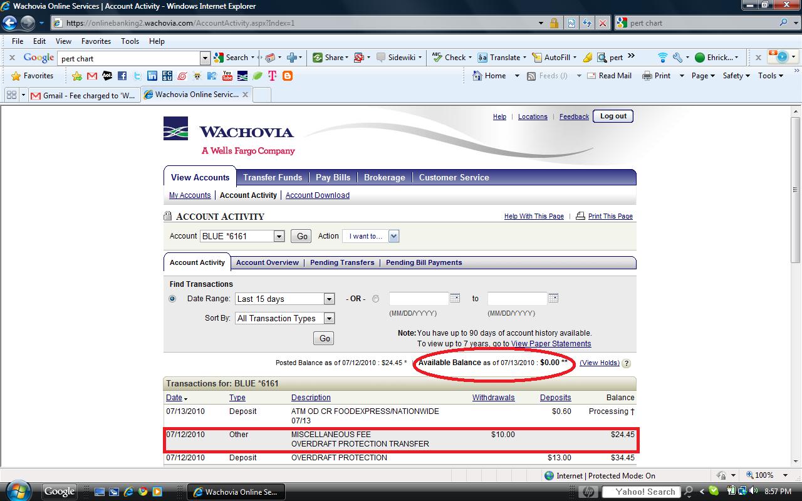
Task: Open the File menu
Action: pos(18,41)
